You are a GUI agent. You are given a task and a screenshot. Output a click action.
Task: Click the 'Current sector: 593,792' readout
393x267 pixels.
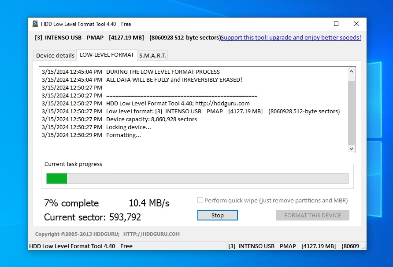pyautogui.click(x=93, y=217)
